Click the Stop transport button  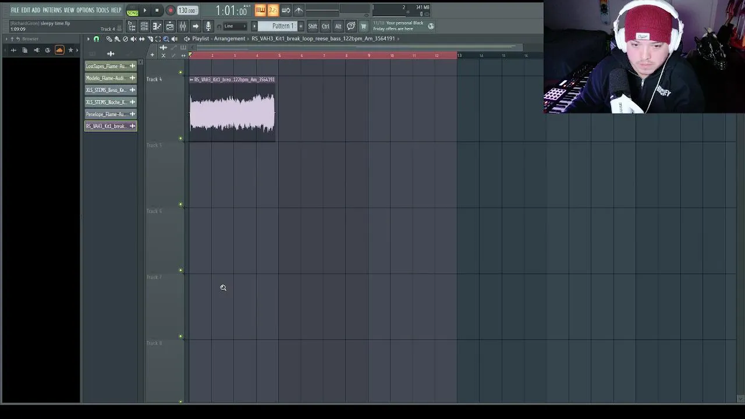point(157,10)
